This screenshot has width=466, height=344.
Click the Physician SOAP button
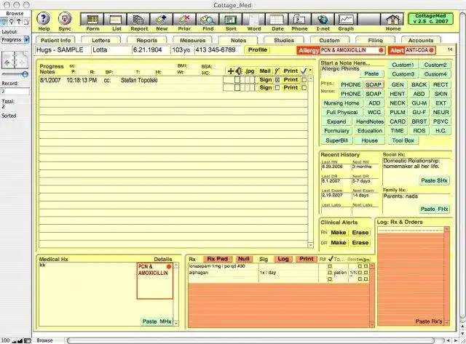(374, 84)
